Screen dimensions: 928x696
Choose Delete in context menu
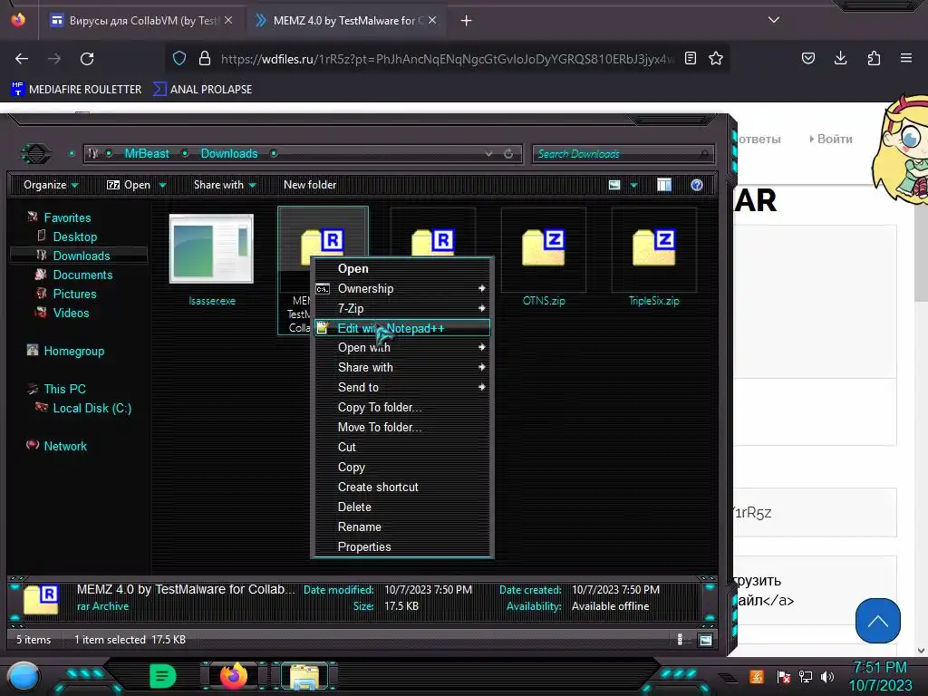click(x=402, y=507)
